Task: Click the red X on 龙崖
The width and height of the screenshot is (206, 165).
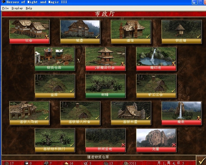Action: tap(174, 145)
